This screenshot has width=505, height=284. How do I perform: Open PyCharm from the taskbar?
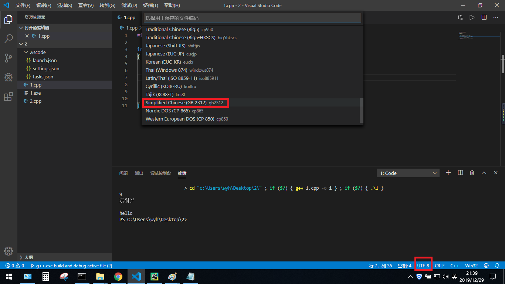coord(155,277)
